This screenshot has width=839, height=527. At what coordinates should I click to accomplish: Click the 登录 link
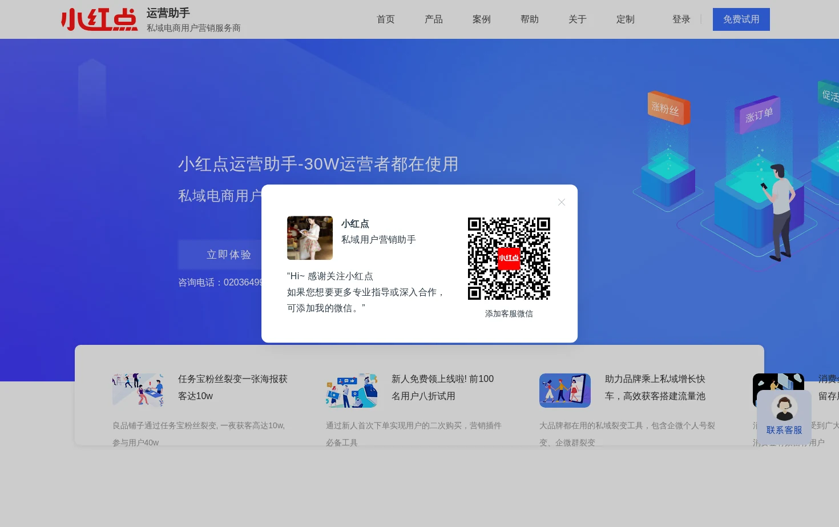click(681, 19)
